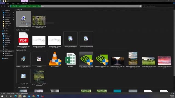Open recent locations dropdown arrow
This screenshot has width=175, height=98.
click(7, 6)
